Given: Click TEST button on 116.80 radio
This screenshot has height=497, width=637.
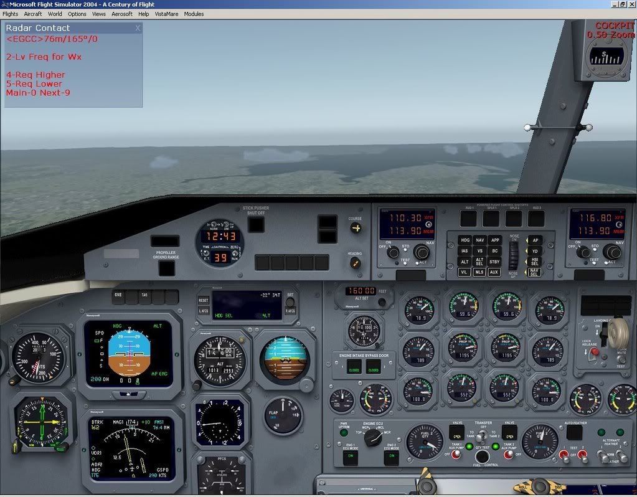Looking at the screenshot, I should pyautogui.click(x=594, y=263).
